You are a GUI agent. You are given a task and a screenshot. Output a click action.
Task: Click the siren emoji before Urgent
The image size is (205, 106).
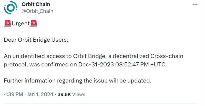[7, 24]
